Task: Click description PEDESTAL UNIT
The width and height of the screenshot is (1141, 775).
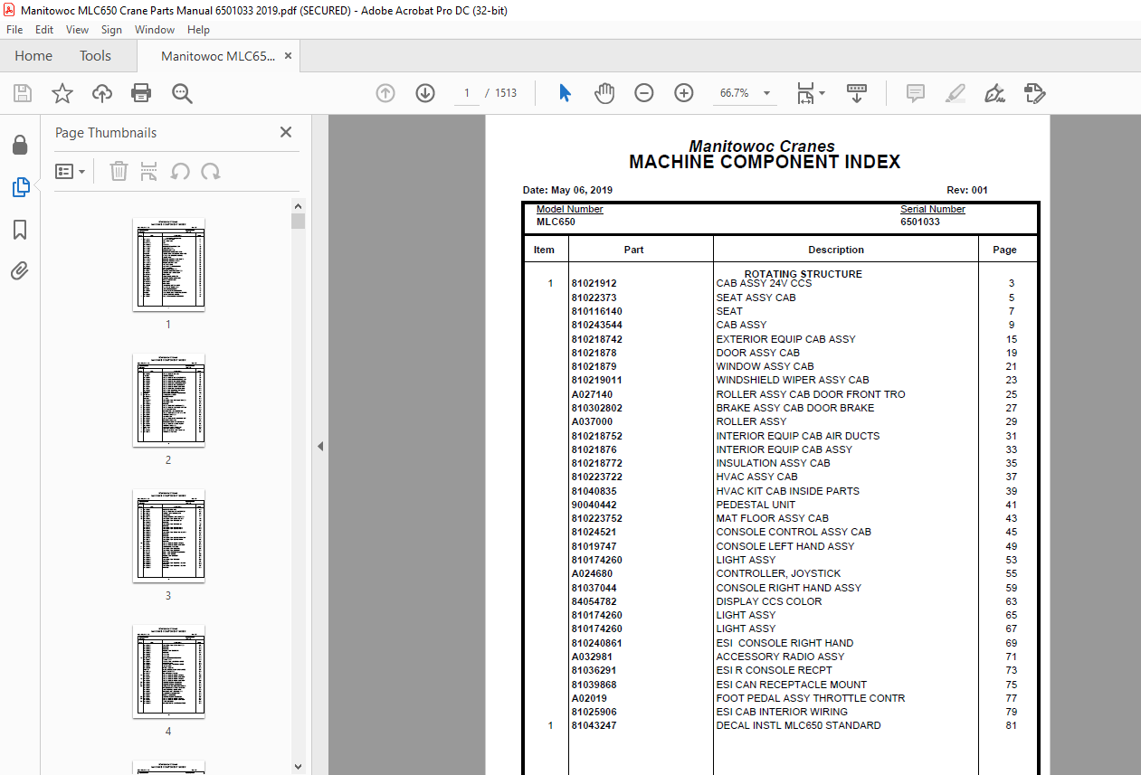Action: coord(756,505)
